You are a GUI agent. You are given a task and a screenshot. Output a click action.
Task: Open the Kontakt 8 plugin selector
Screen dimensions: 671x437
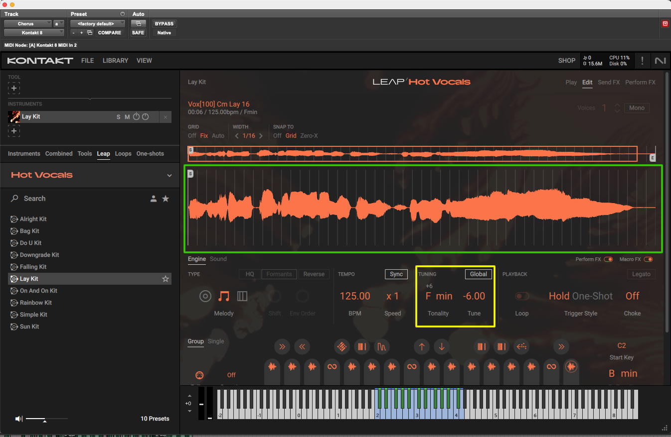pyautogui.click(x=34, y=33)
